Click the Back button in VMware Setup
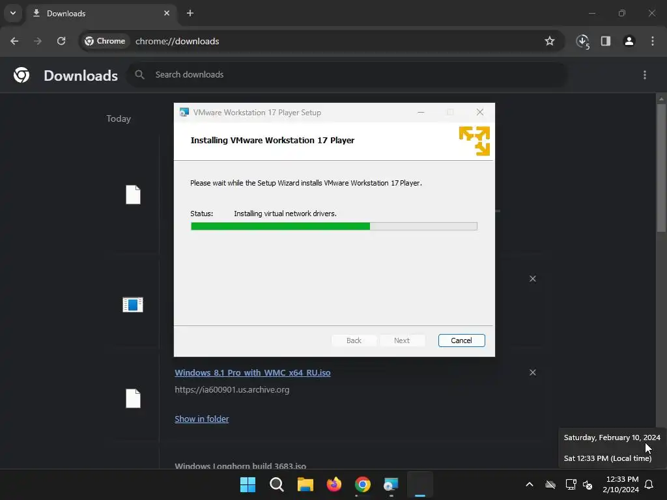This screenshot has height=500, width=667. (x=354, y=340)
